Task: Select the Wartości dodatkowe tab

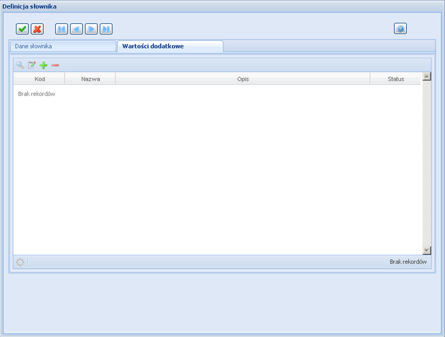Action: coord(170,47)
